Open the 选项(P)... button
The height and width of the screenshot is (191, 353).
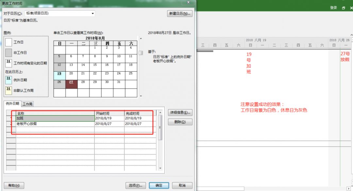coord(136,185)
